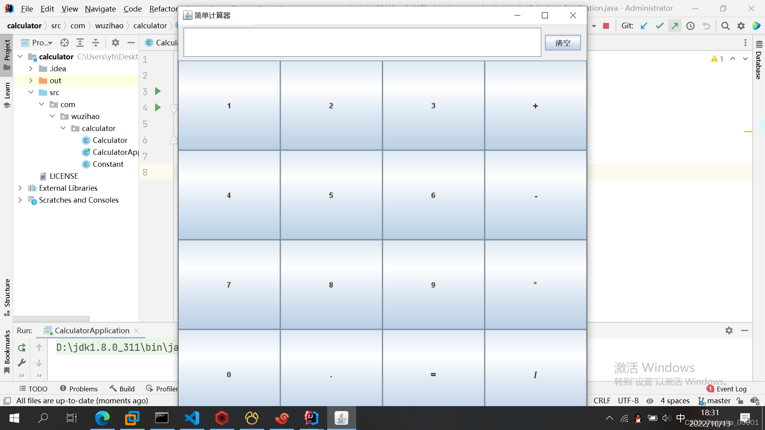Click run gutter arrow on line 3

click(x=158, y=91)
